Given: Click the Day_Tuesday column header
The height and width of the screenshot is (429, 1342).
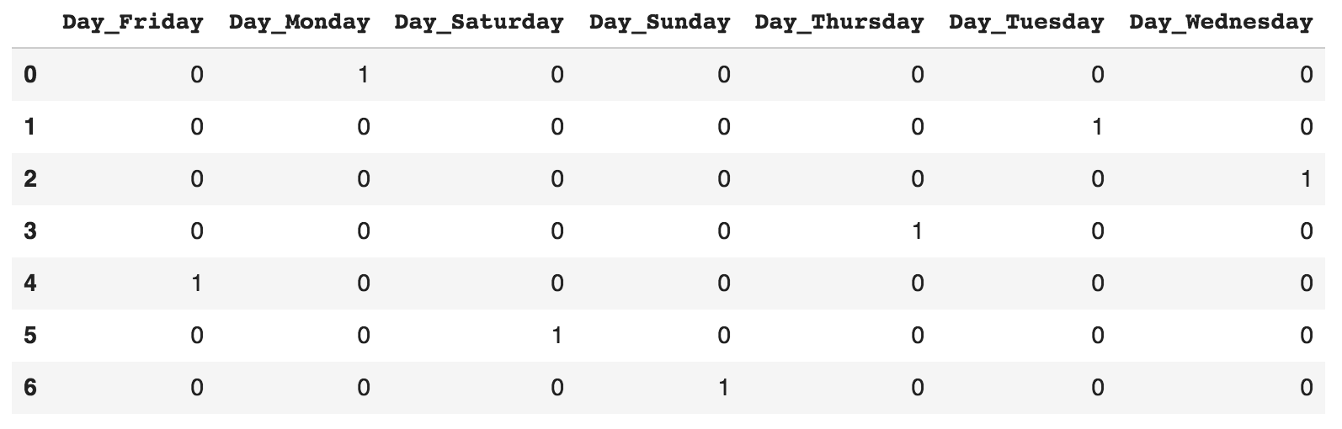Looking at the screenshot, I should click(x=1026, y=23).
